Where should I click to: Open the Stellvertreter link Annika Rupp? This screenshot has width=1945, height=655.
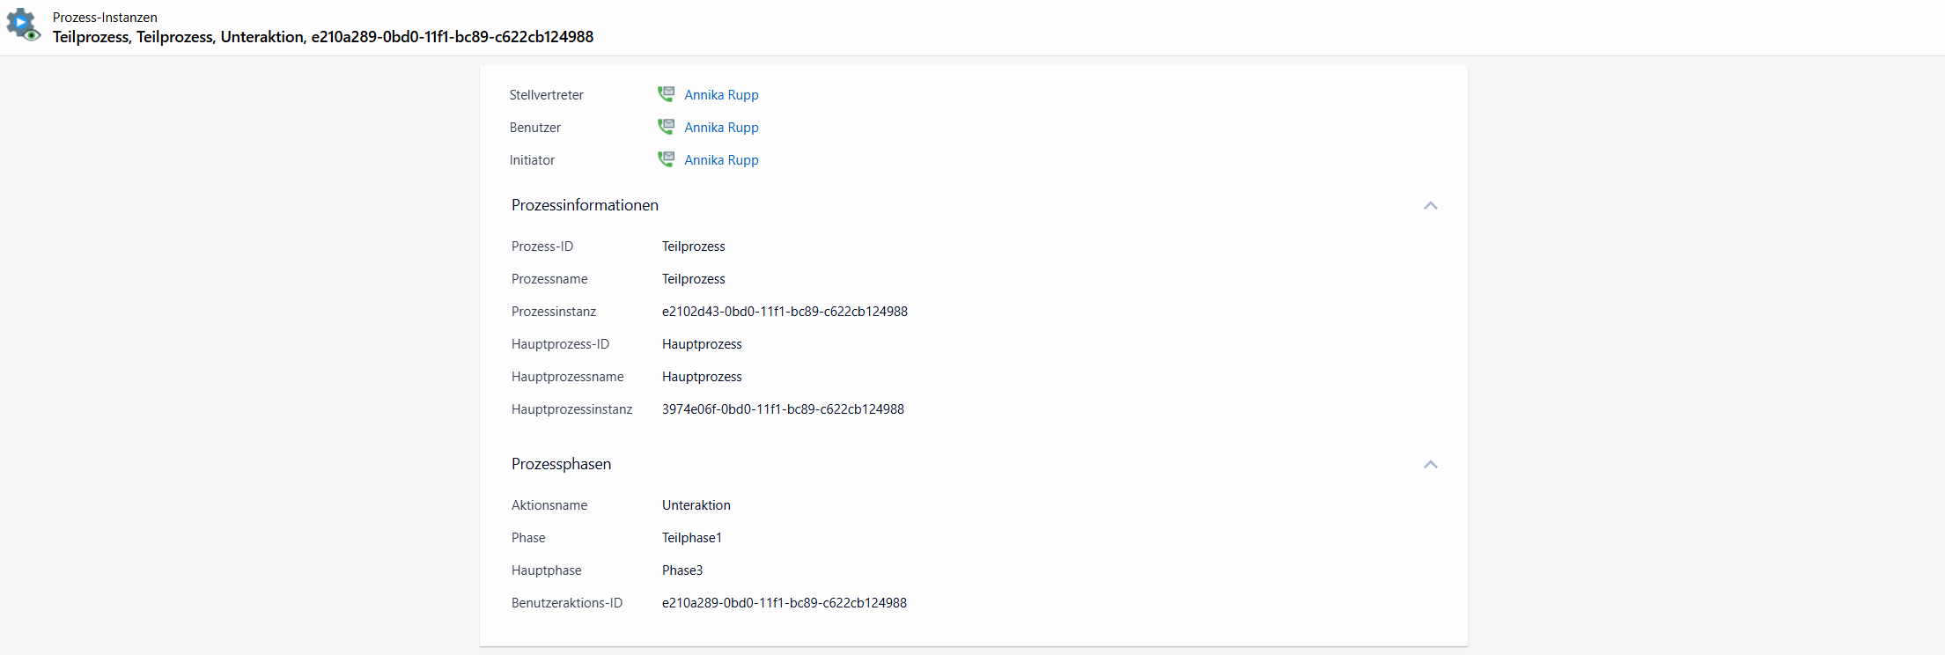721,95
